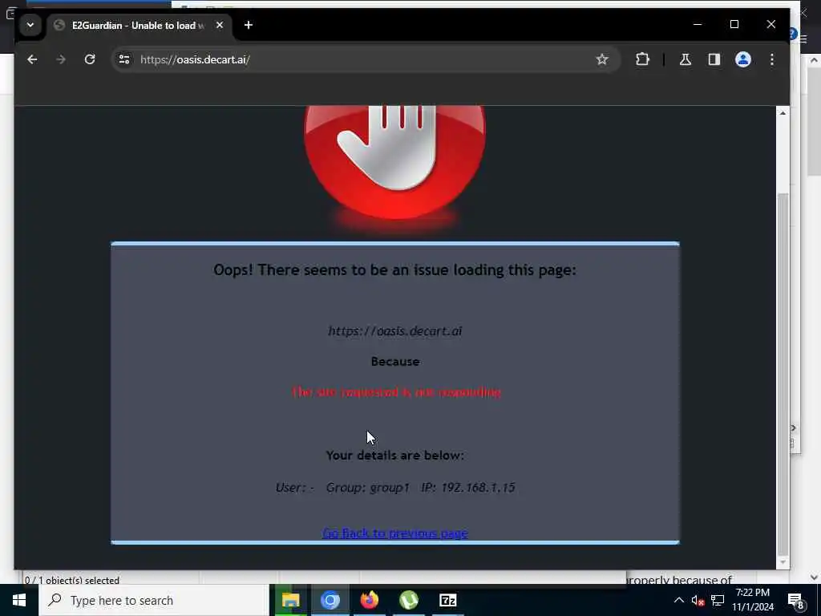Image resolution: width=821 pixels, height=616 pixels.
Task: Click the IP: 192.168.1.15 text
Action: click(x=468, y=488)
